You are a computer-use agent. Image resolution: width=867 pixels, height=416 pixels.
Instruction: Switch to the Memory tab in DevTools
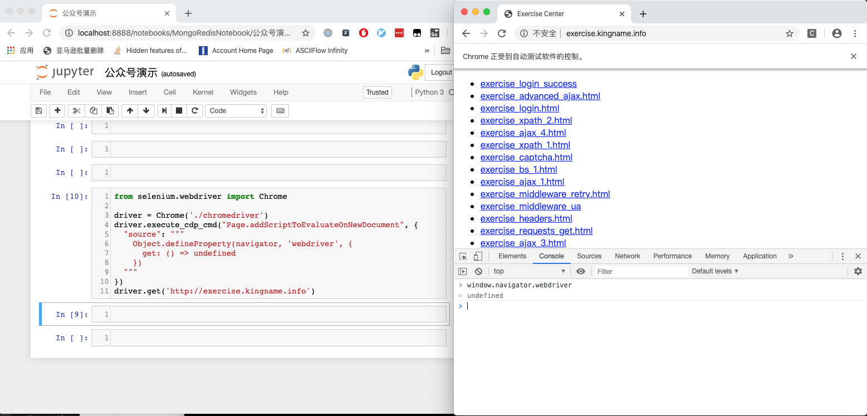click(x=717, y=256)
